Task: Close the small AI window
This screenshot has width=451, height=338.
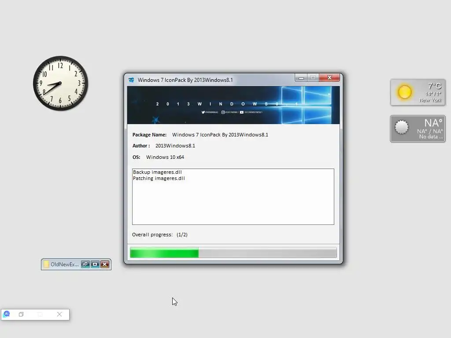Action: pos(59,314)
